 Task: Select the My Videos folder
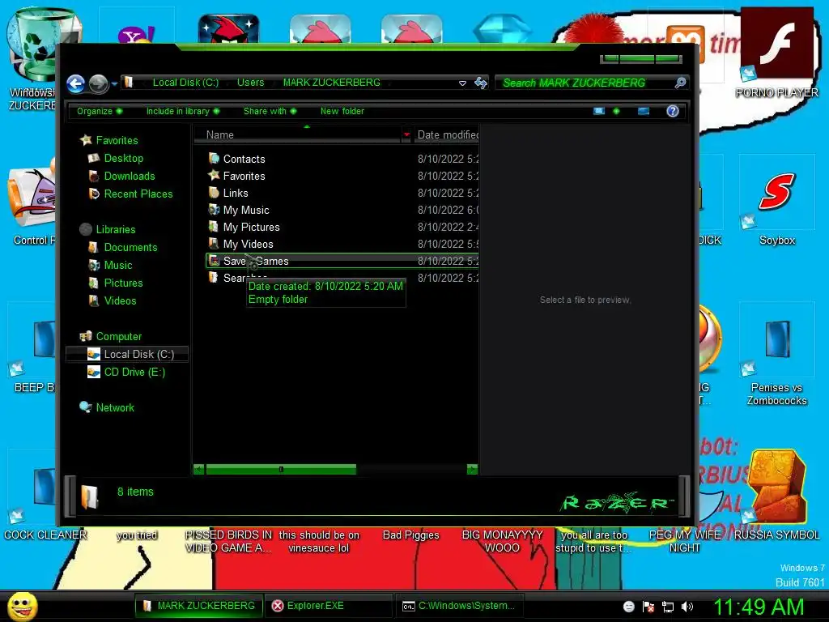[248, 244]
